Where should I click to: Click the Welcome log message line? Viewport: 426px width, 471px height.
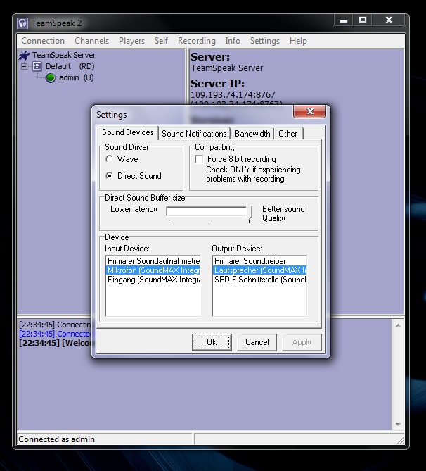(x=55, y=343)
